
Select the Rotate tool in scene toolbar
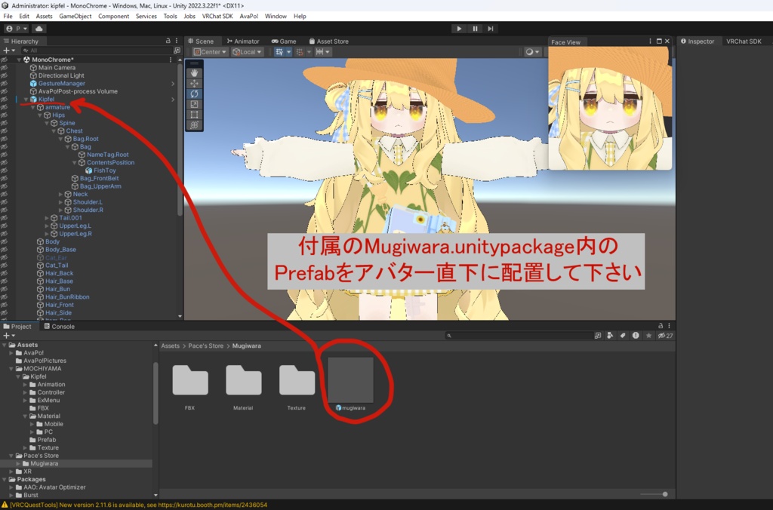(194, 94)
